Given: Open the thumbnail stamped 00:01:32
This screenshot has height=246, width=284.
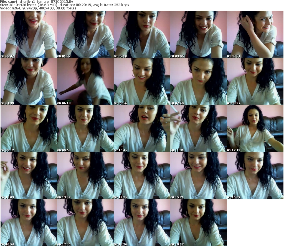Looking at the screenshot, I should [85, 34].
